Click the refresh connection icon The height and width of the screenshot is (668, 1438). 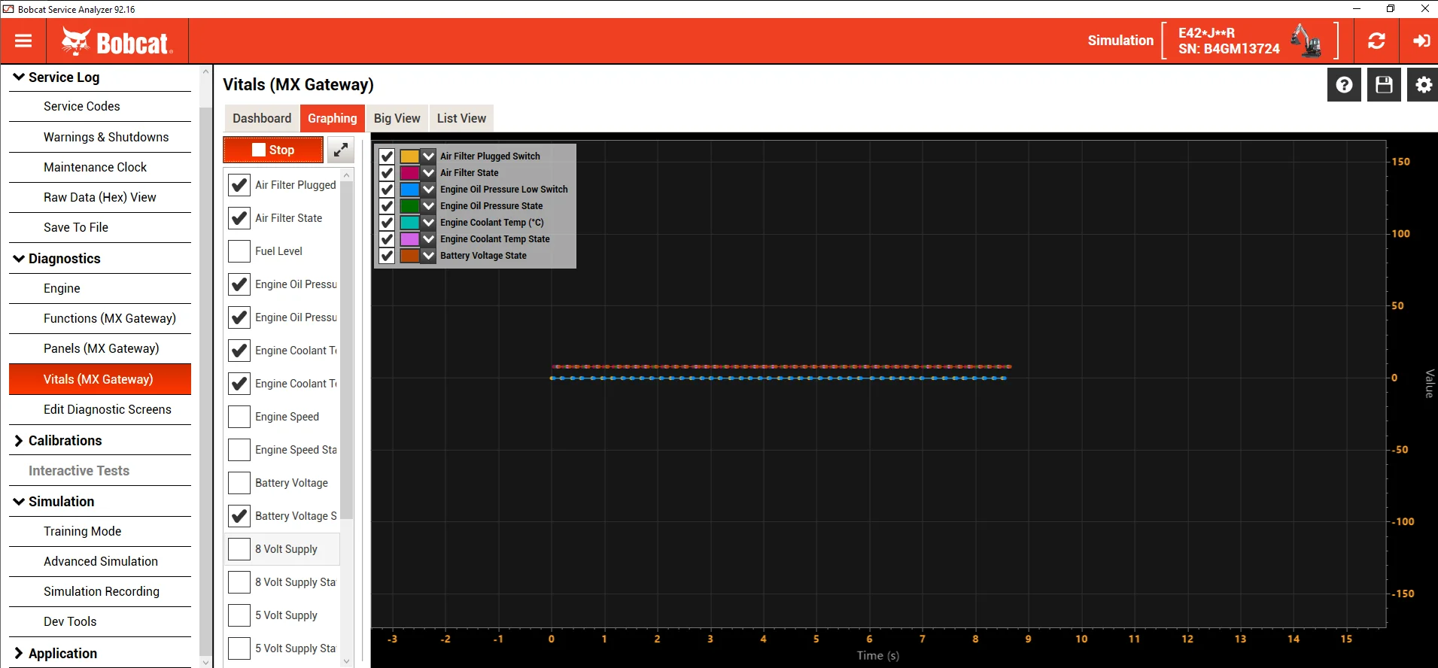click(1376, 41)
